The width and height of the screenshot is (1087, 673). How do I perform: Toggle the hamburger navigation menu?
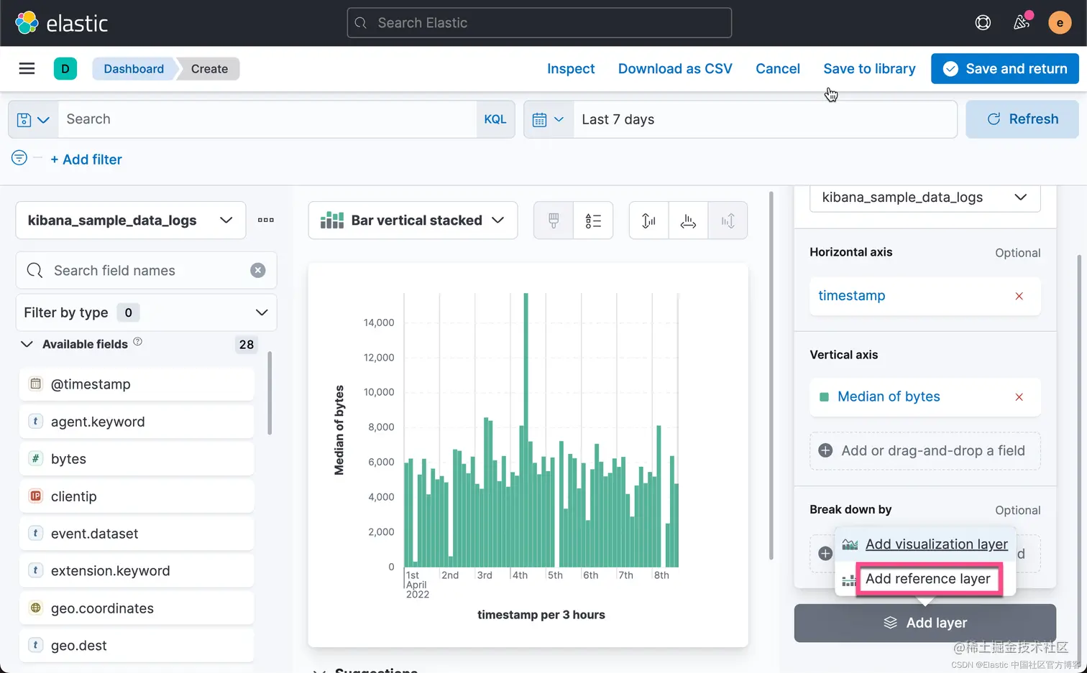click(27, 68)
